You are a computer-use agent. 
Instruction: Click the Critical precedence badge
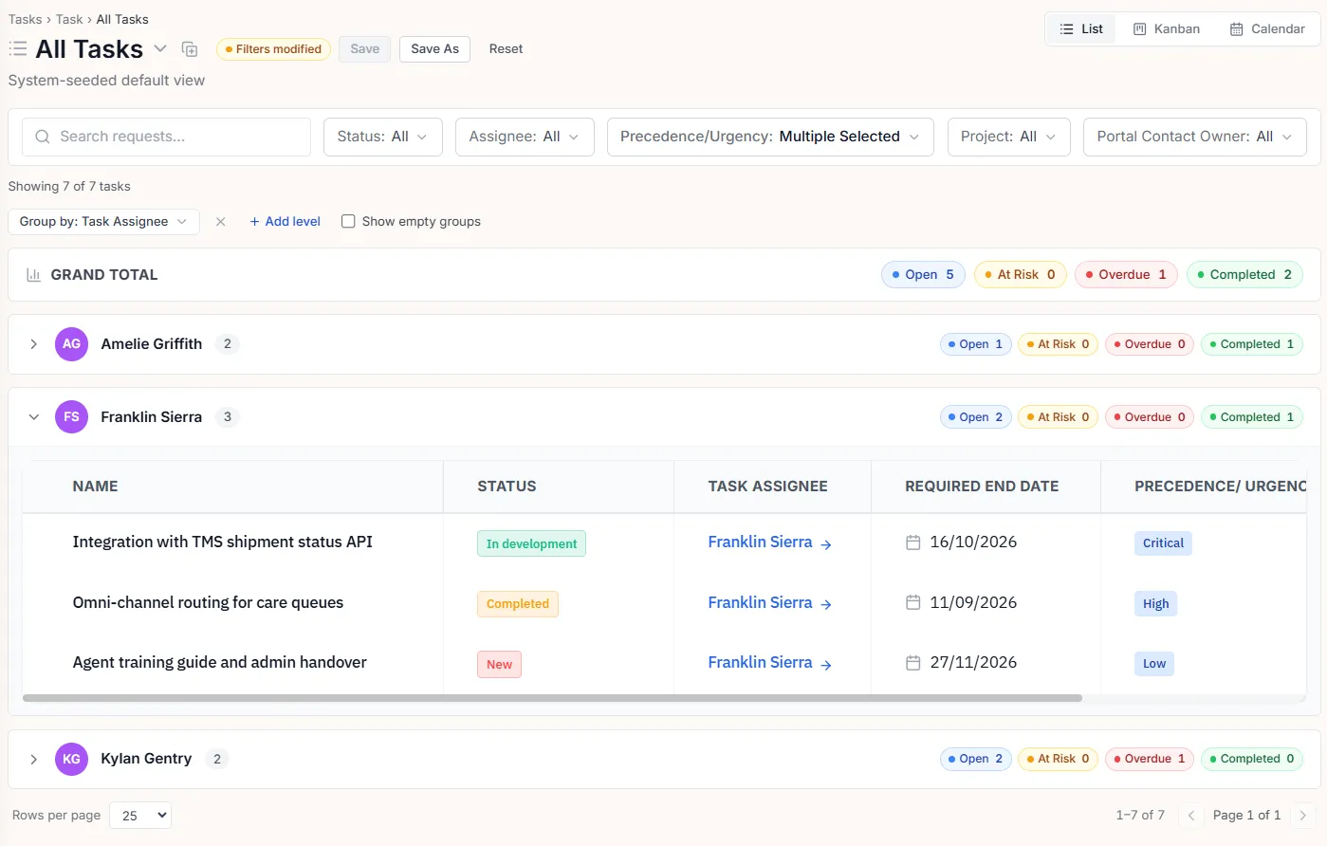tap(1163, 543)
